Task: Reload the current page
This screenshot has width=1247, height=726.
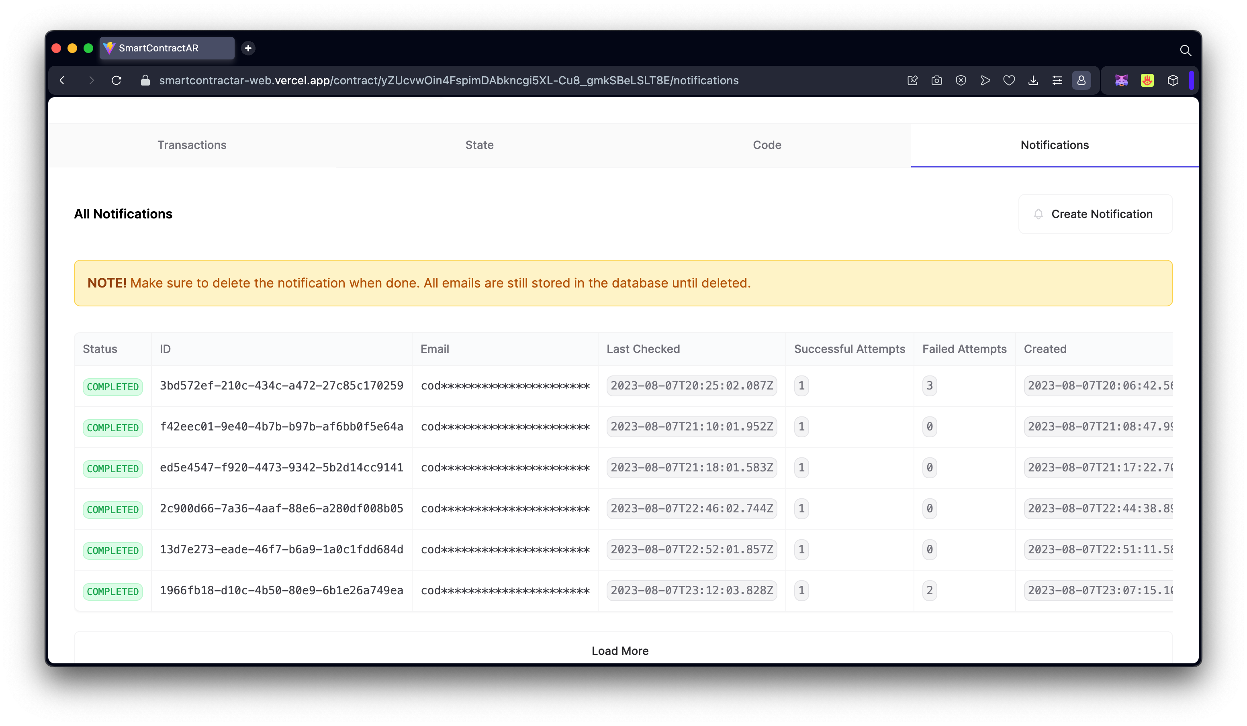Action: (116, 80)
